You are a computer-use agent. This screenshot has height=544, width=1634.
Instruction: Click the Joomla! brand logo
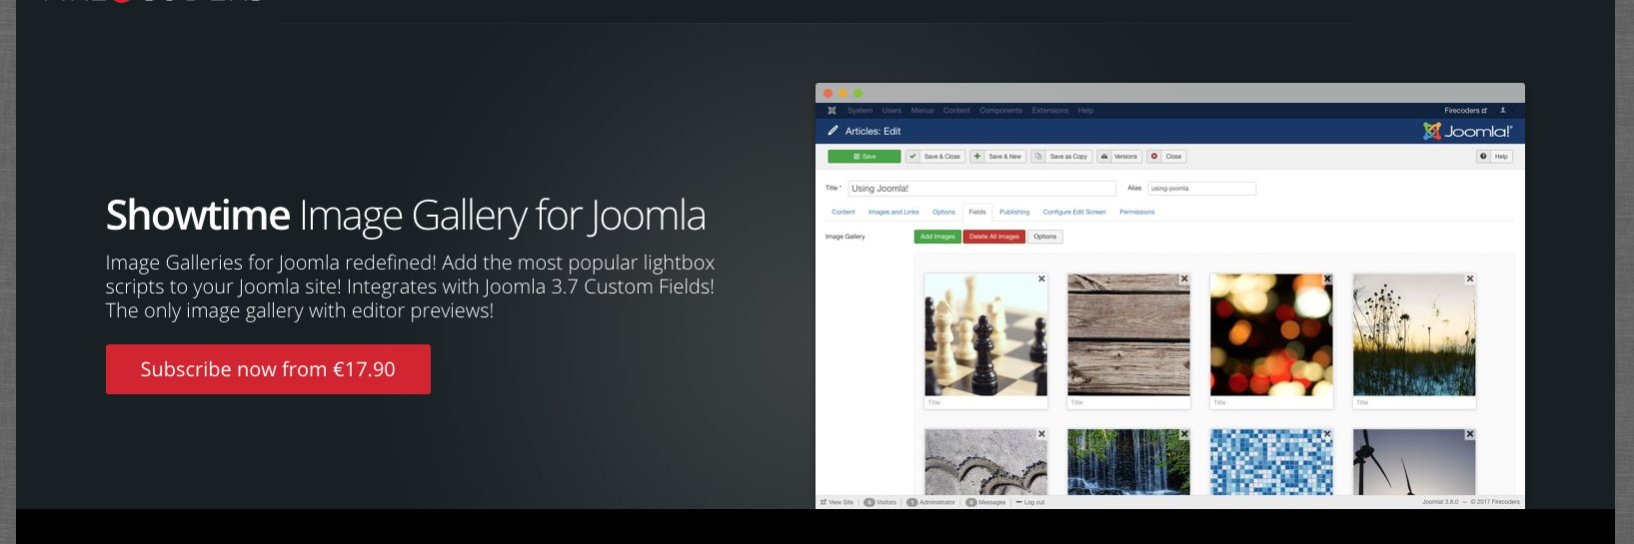(x=1467, y=131)
